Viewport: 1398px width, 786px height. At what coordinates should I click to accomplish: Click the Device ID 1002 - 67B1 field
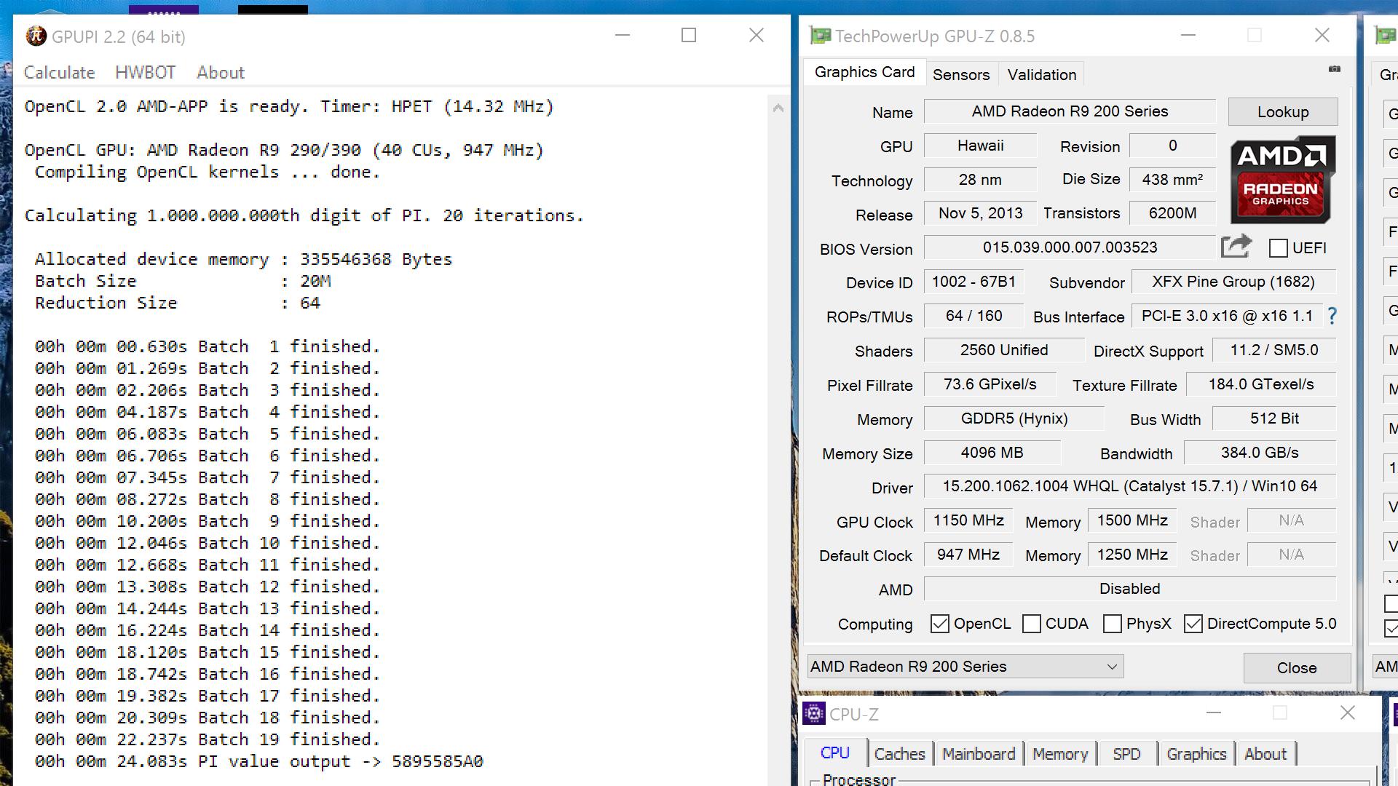coord(974,282)
